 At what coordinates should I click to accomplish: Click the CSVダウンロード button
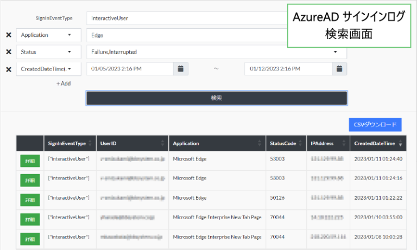coord(375,125)
